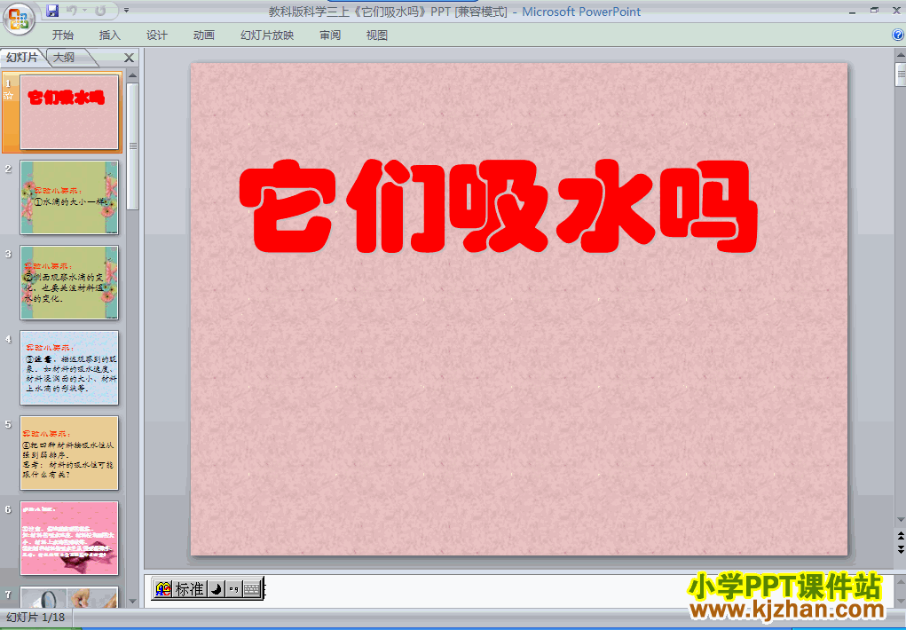Image resolution: width=906 pixels, height=630 pixels.
Task: Click the red title text 它们吸水吗 on slide
Action: pos(498,206)
